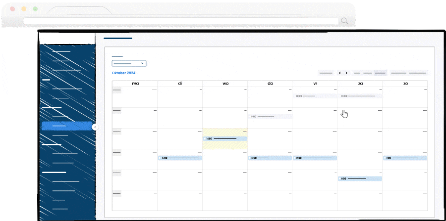Collapse the sidebar with the round chevron
This screenshot has height=221, width=446.
[95, 128]
